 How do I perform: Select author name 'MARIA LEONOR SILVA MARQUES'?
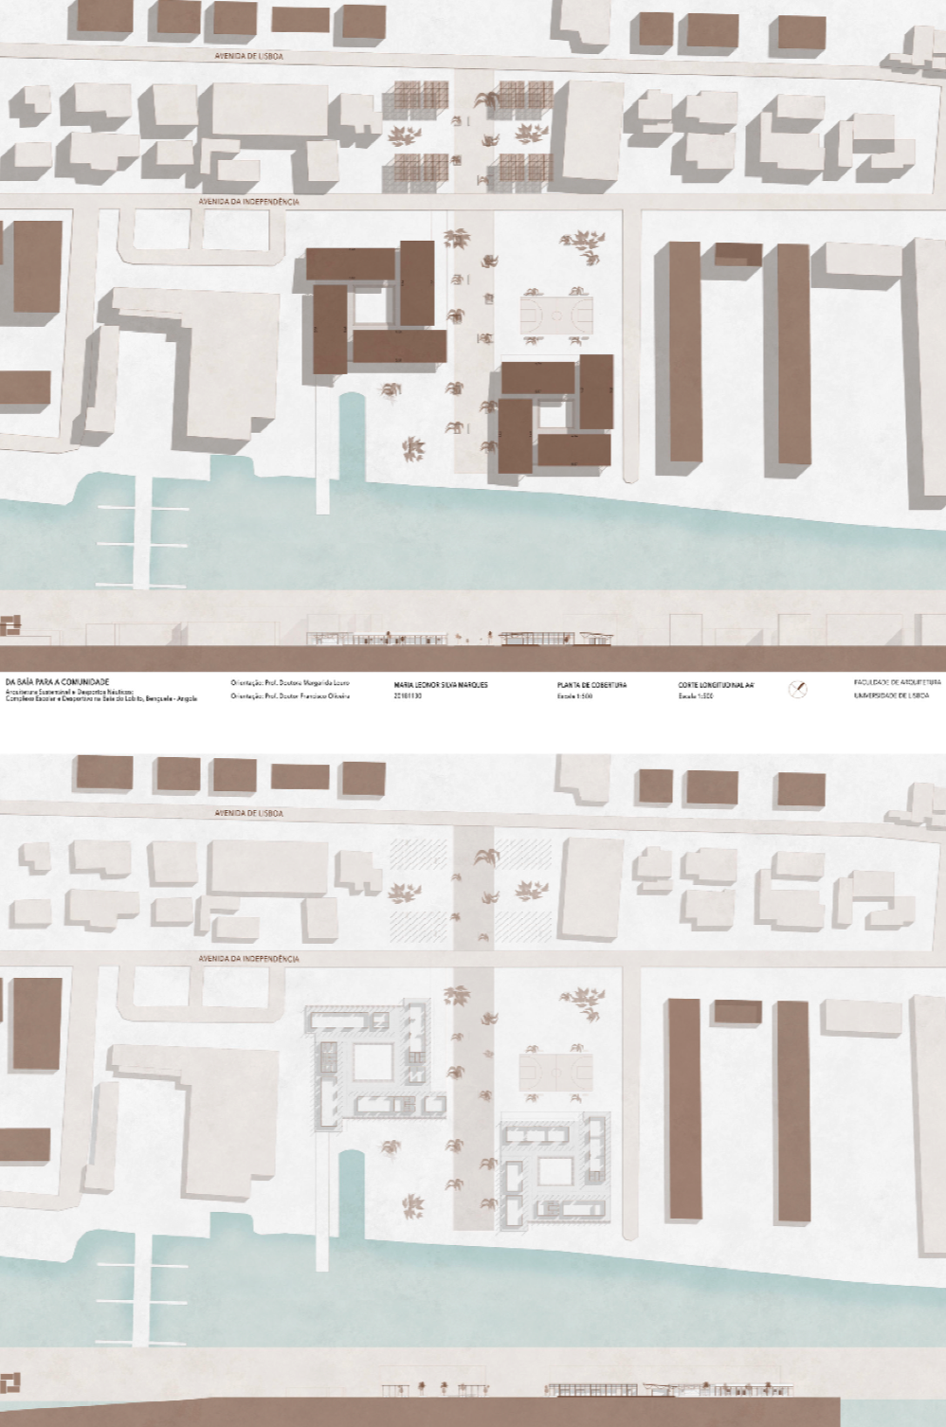(x=440, y=684)
